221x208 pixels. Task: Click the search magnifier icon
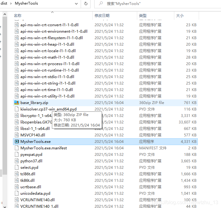100,4
